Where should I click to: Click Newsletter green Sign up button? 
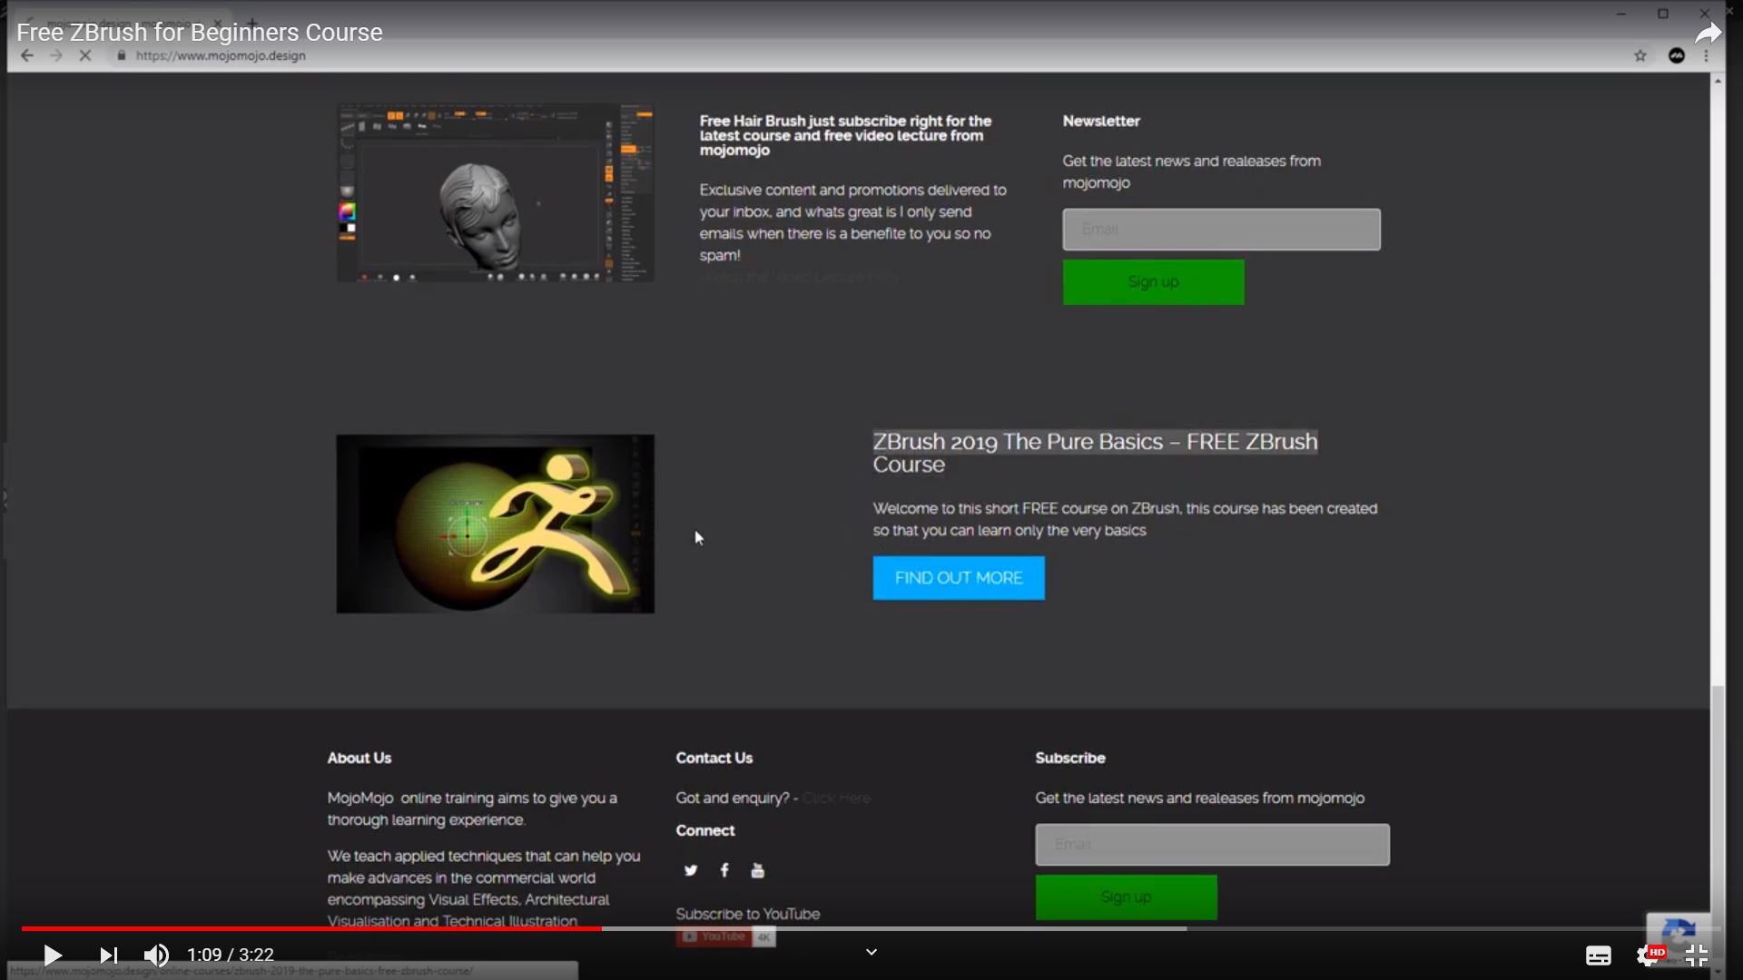click(1154, 282)
